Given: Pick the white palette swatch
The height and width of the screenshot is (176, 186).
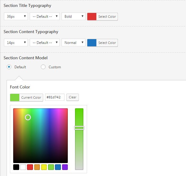Looking at the screenshot, I should 23,167.
